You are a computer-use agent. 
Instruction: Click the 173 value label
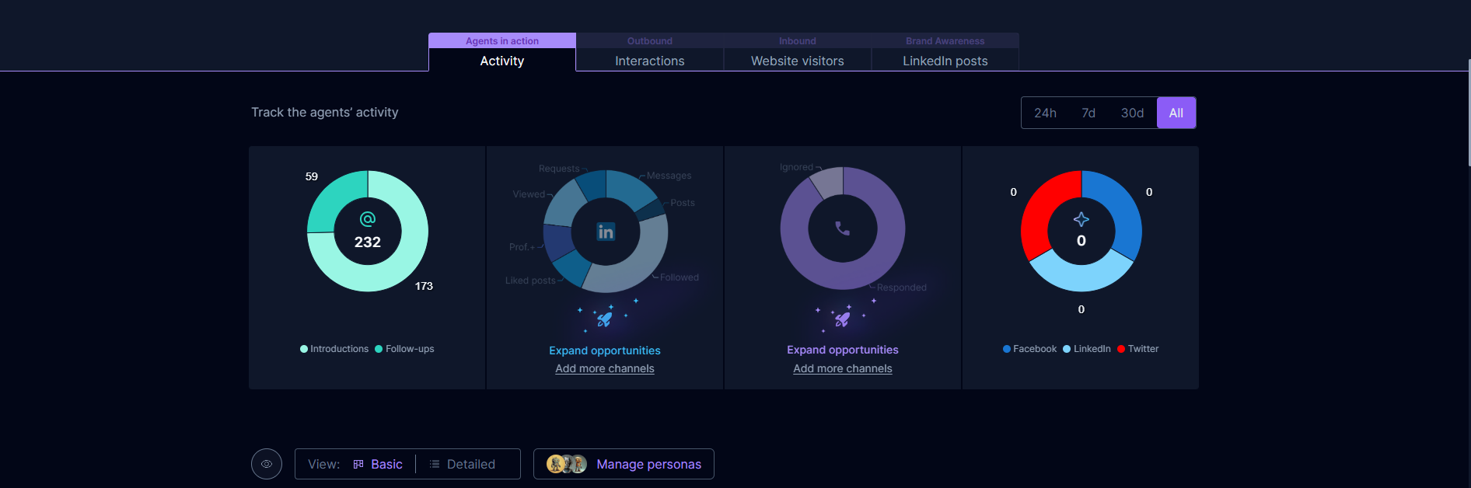pos(424,286)
